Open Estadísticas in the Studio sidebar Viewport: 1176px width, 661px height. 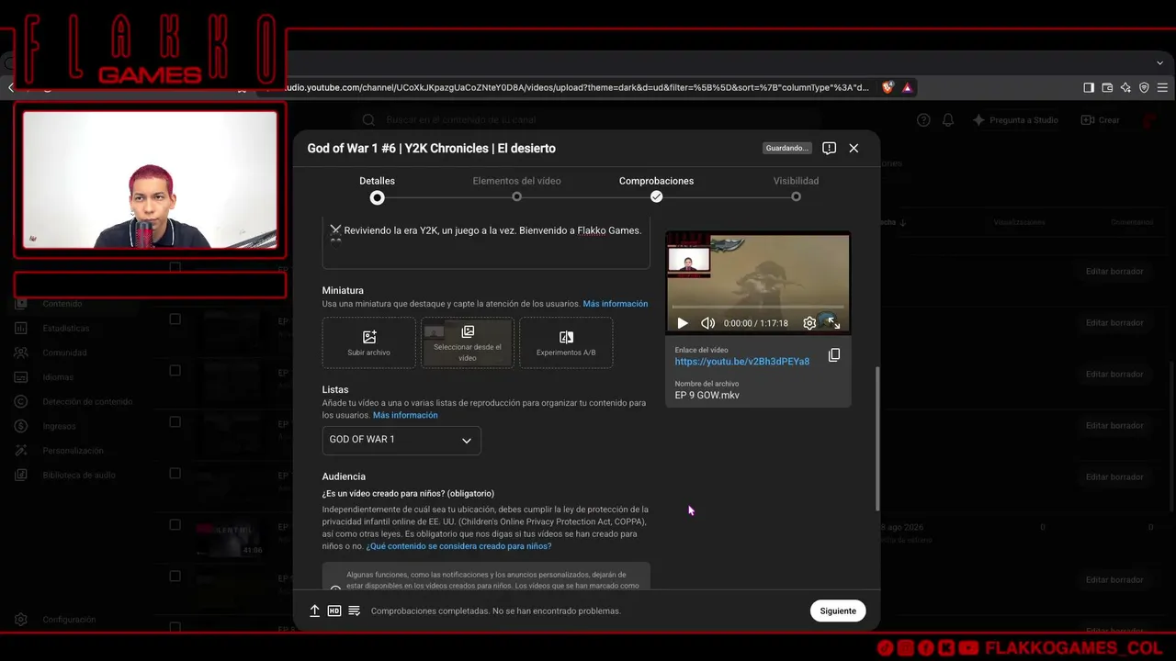[65, 328]
